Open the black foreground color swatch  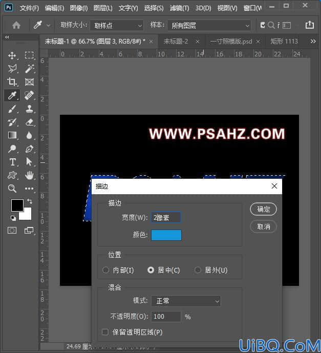pyautogui.click(x=17, y=205)
